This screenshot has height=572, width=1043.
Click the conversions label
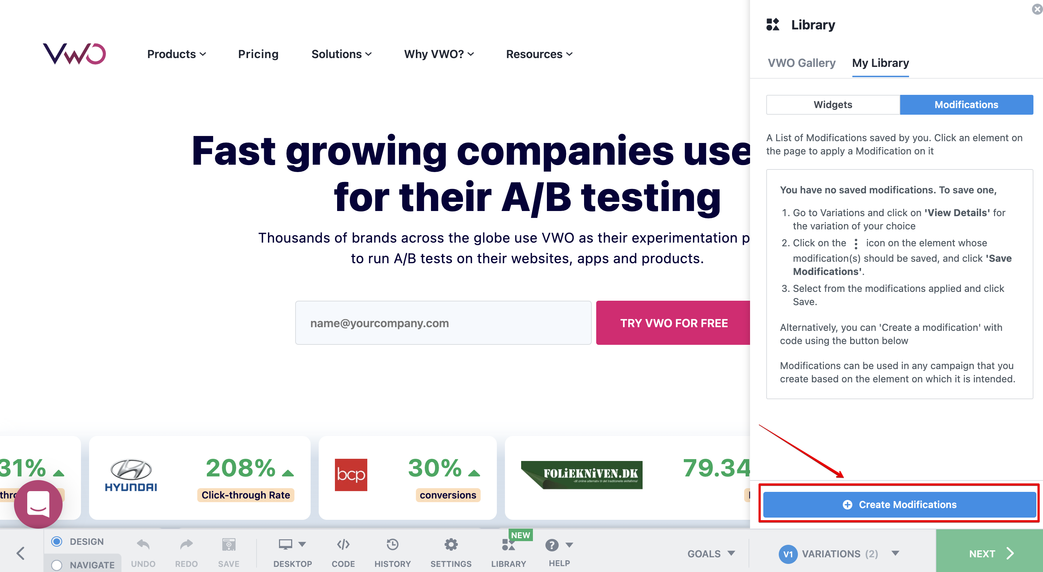tap(448, 495)
